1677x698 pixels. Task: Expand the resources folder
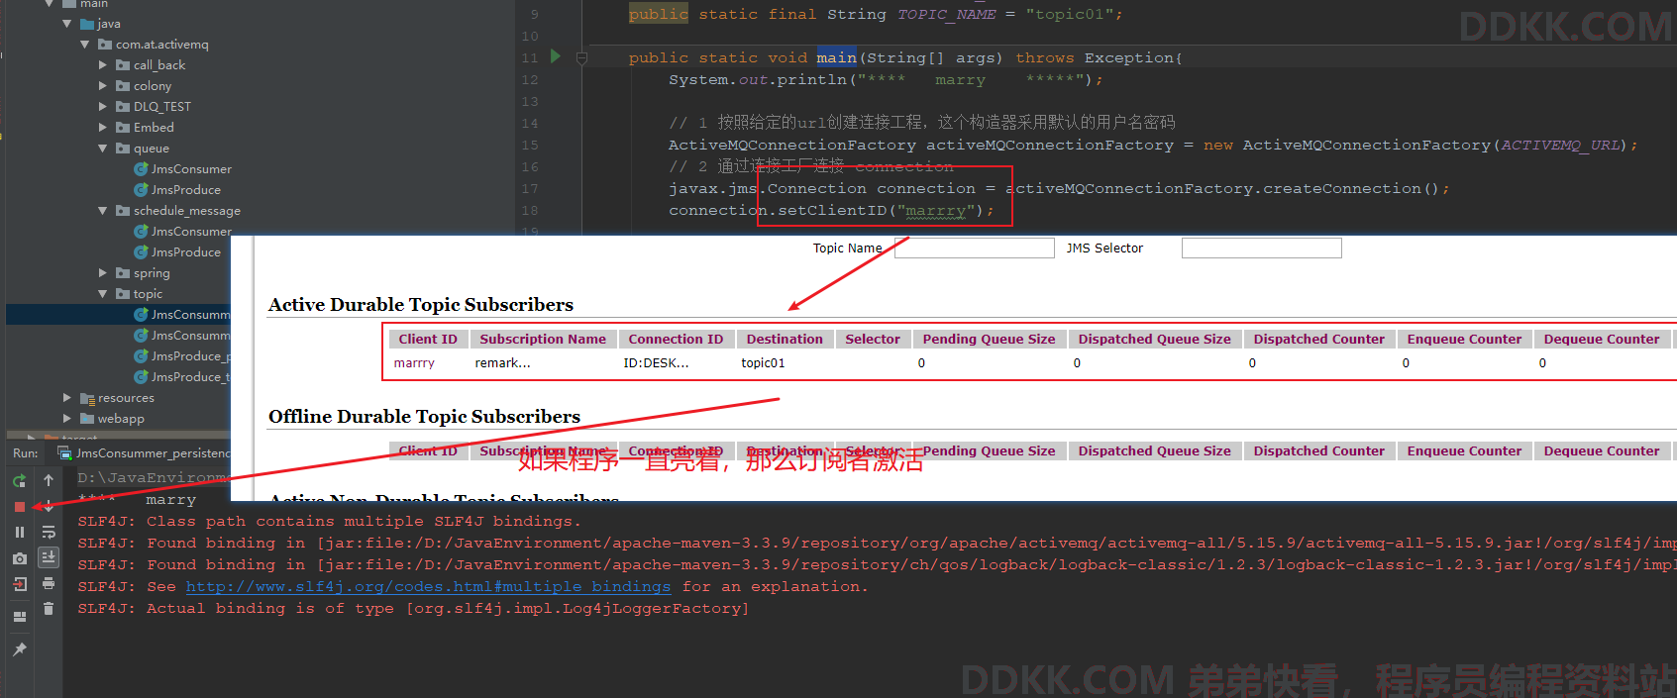[66, 398]
